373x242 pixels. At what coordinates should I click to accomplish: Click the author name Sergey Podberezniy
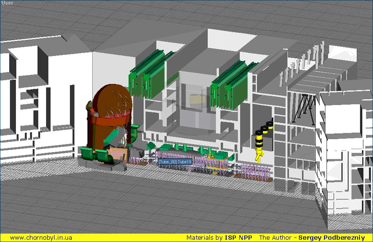pos(331,237)
